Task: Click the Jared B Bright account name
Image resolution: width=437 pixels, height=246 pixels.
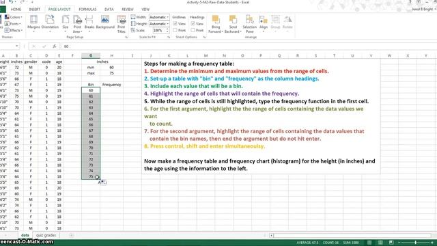Action: 423,9
